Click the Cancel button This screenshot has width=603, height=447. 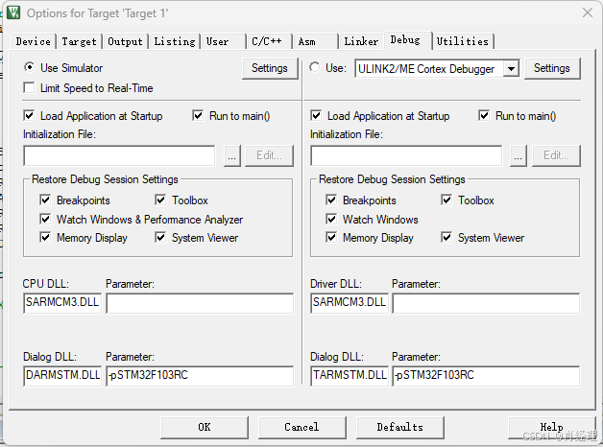click(x=302, y=428)
